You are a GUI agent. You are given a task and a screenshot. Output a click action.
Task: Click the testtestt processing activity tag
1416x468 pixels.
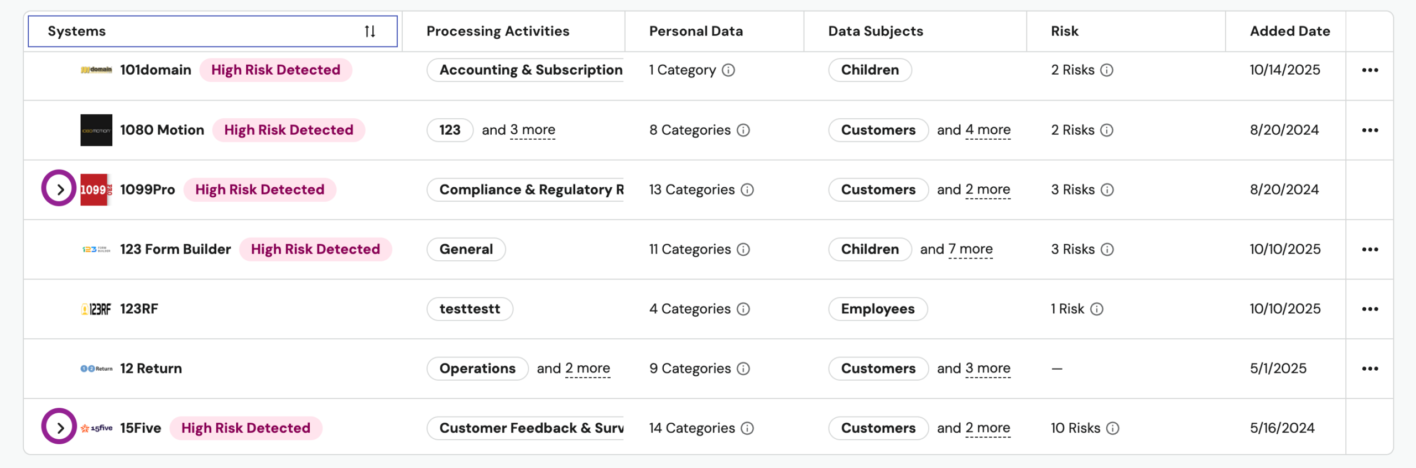(470, 309)
